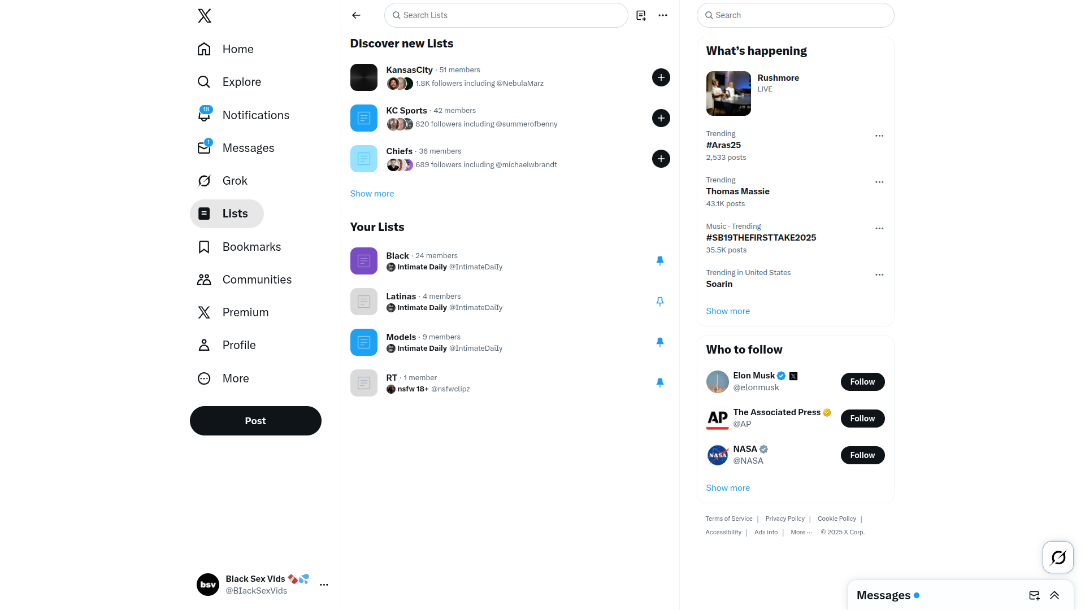Click the X logo home icon
This screenshot has height=610, width=1085.
pos(205,15)
